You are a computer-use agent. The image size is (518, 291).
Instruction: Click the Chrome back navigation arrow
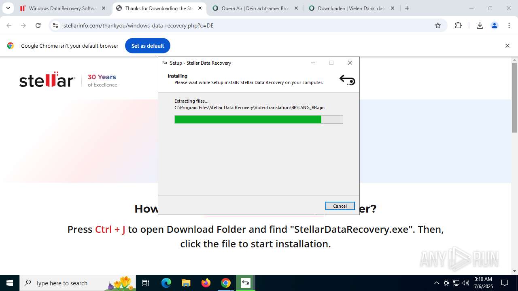click(9, 25)
